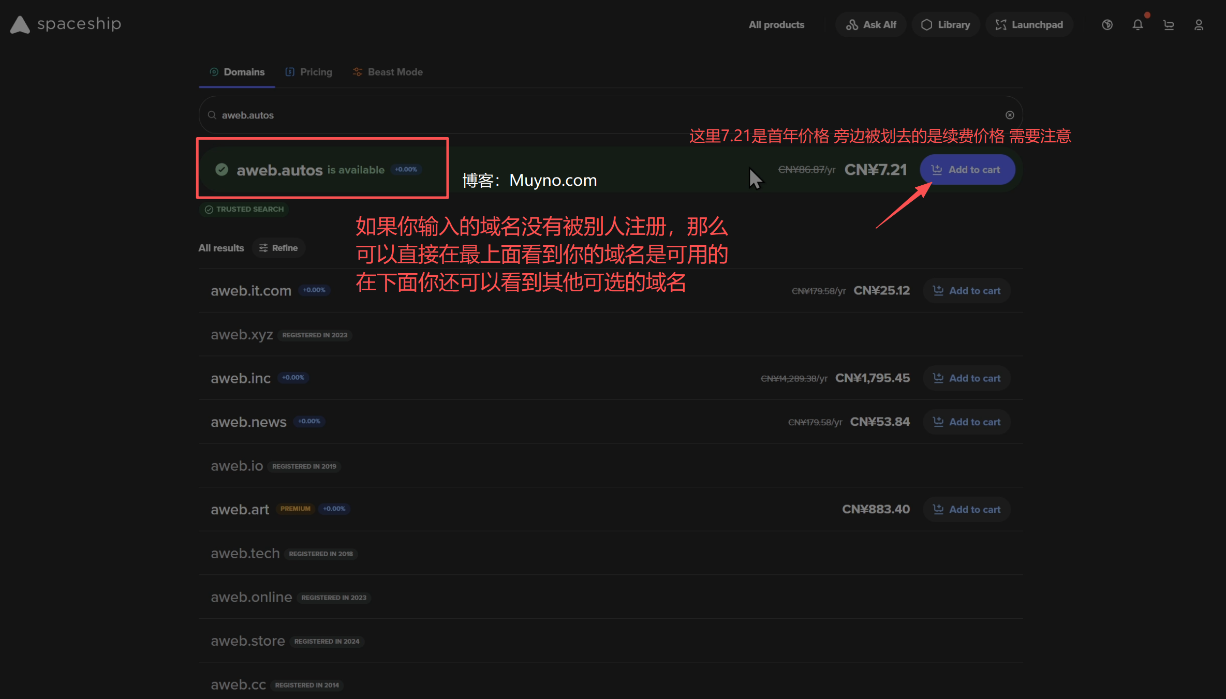Screen dimensions: 1226x699
Task: Clear the search field with X icon
Action: pos(1010,115)
